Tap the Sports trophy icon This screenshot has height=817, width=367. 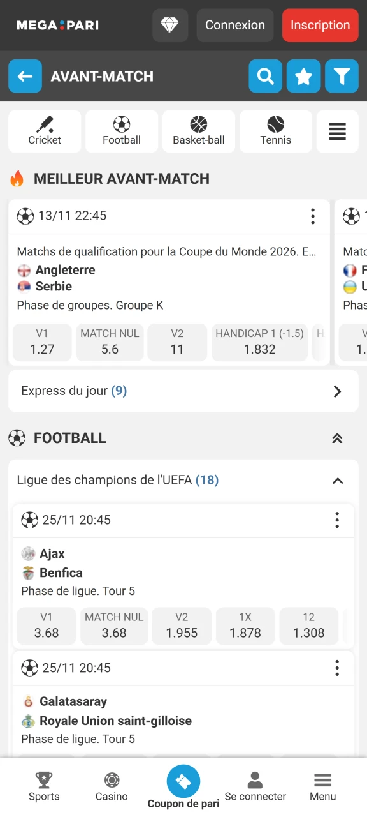click(x=44, y=780)
